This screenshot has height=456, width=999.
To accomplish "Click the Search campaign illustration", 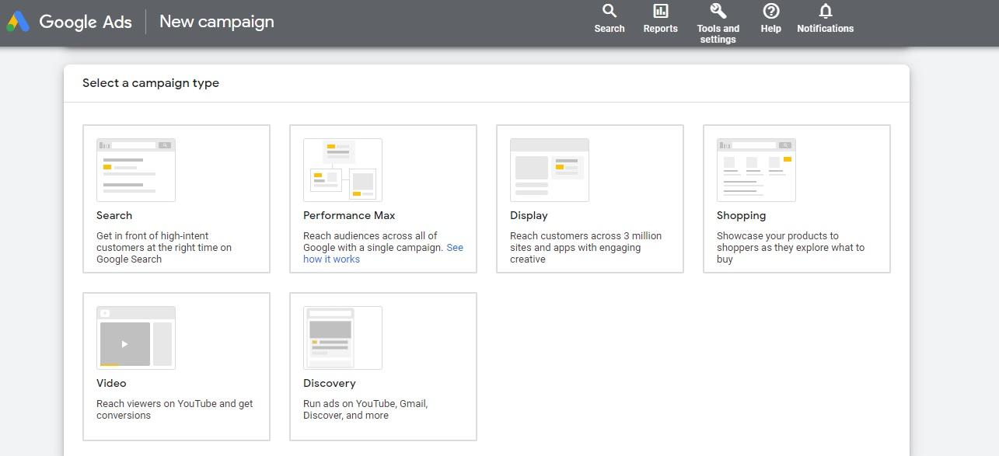I will [136, 170].
